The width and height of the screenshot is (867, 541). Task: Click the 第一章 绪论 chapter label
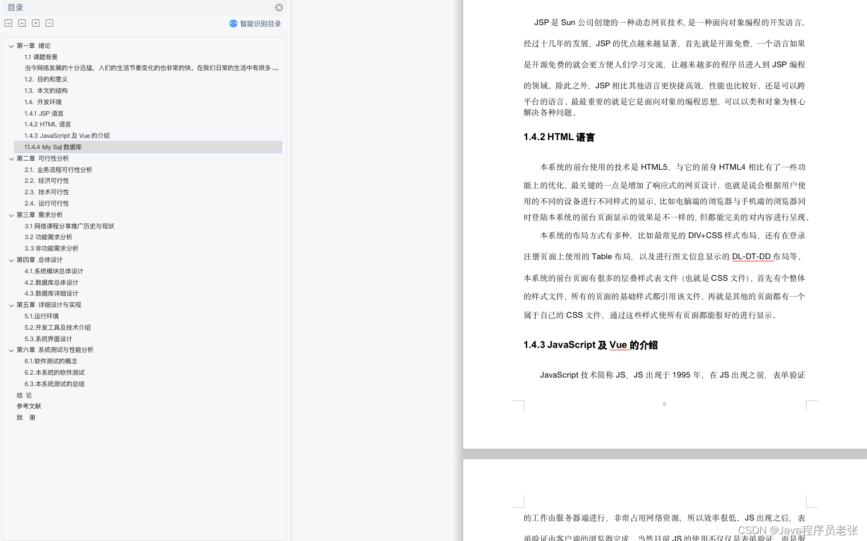[33, 46]
